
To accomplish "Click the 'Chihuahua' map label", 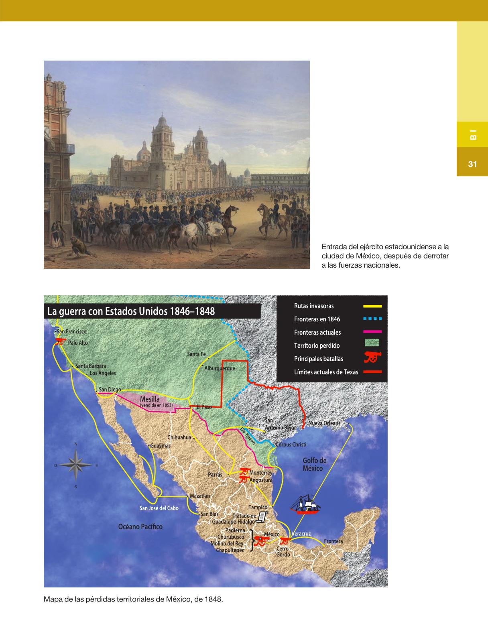I will click(x=179, y=437).
